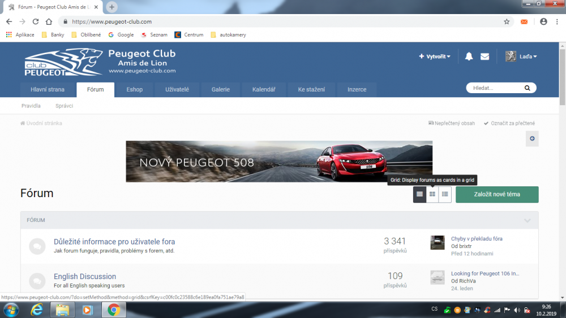
Task: Switch to fluid forum view icon
Action: tap(445, 194)
